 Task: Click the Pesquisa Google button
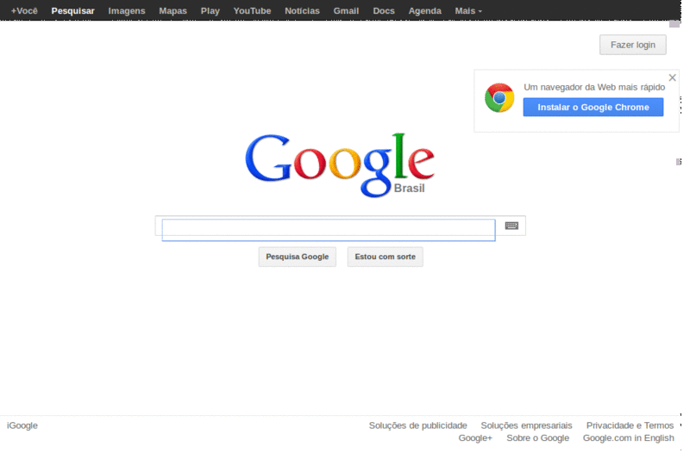point(297,257)
